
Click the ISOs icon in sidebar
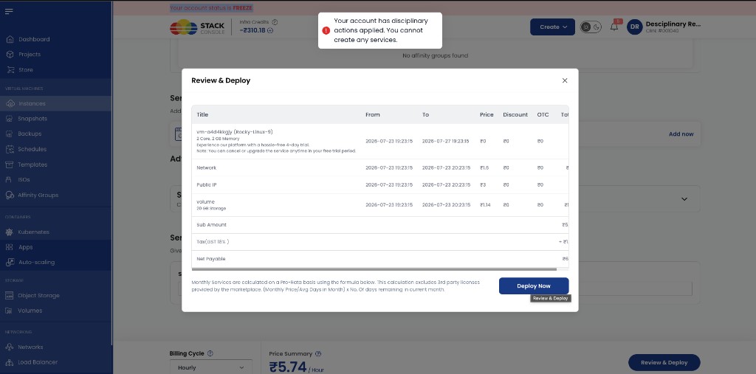coord(9,180)
